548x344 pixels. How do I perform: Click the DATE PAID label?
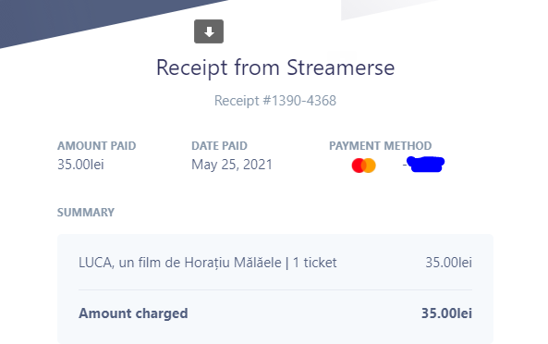point(219,146)
